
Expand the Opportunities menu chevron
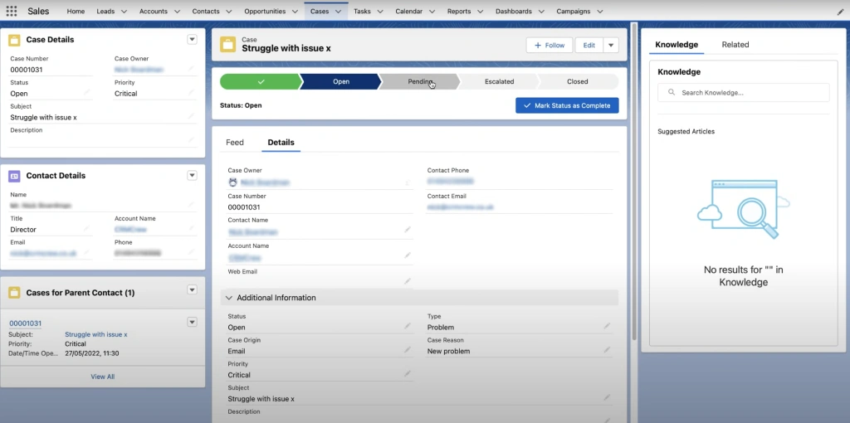click(295, 12)
